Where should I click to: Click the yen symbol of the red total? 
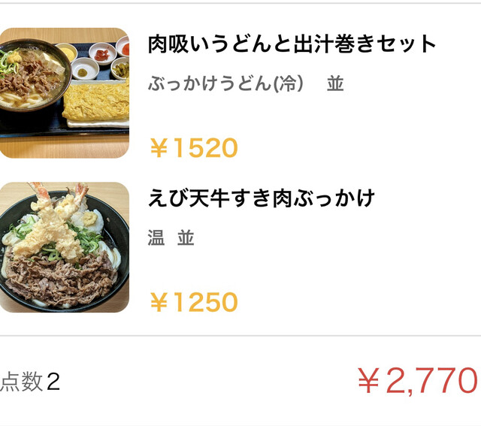coord(368,382)
